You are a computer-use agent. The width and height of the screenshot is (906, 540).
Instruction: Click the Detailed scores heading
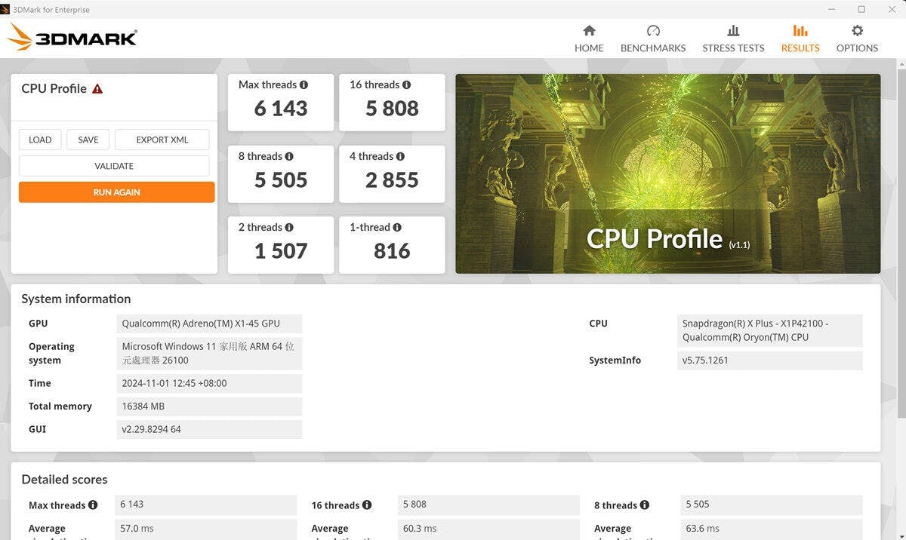[64, 480]
